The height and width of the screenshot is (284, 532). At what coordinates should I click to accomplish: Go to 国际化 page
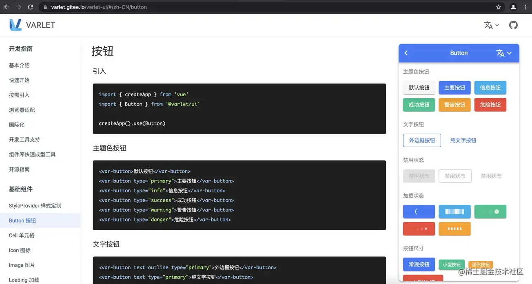(x=17, y=125)
